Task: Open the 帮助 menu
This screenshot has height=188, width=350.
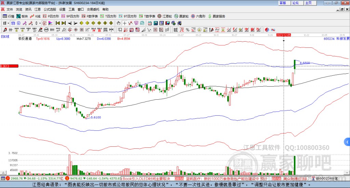Action: [105, 9]
